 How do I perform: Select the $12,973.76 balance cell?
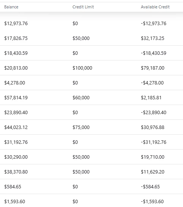tap(16, 24)
